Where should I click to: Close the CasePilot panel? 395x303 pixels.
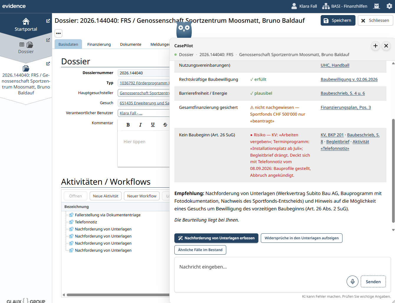click(386, 46)
